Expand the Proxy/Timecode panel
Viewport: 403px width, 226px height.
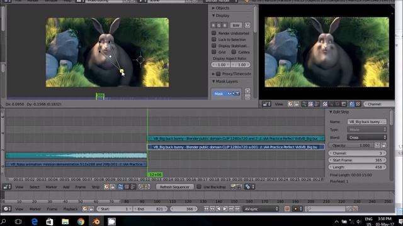(x=213, y=74)
